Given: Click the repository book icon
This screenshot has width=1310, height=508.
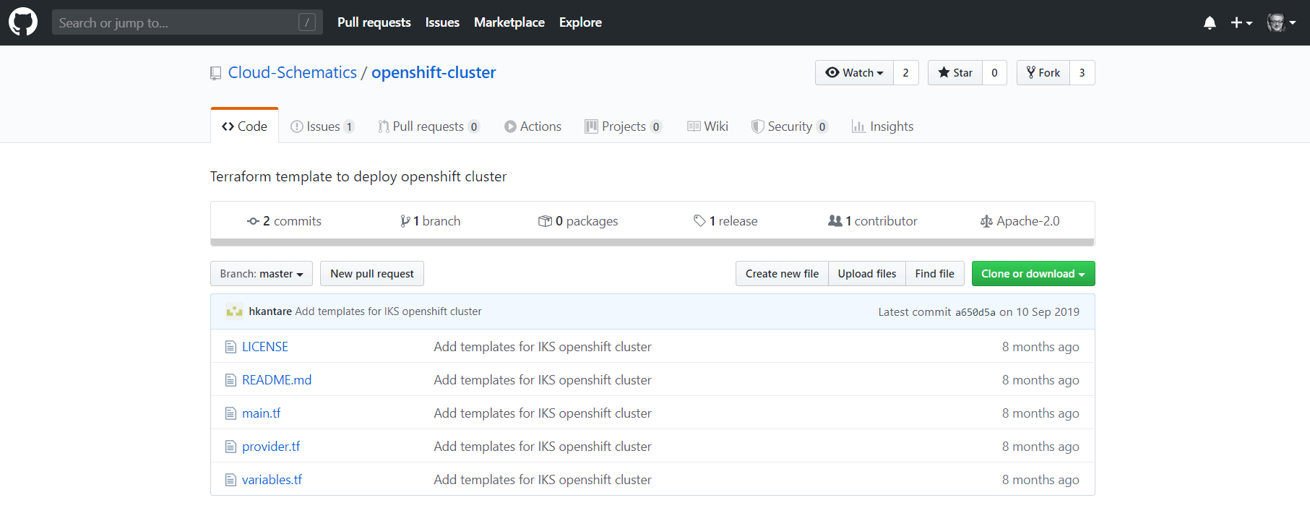Looking at the screenshot, I should 216,73.
